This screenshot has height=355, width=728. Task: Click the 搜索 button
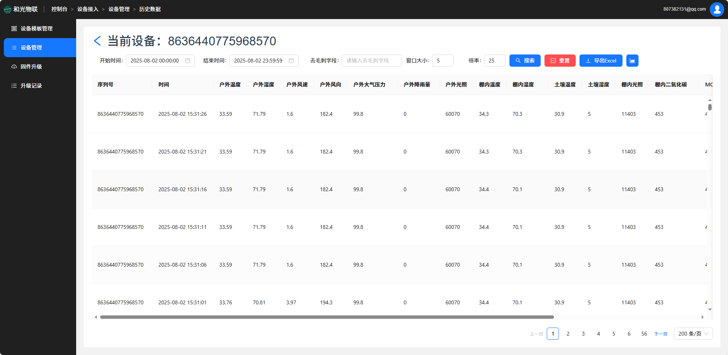525,61
